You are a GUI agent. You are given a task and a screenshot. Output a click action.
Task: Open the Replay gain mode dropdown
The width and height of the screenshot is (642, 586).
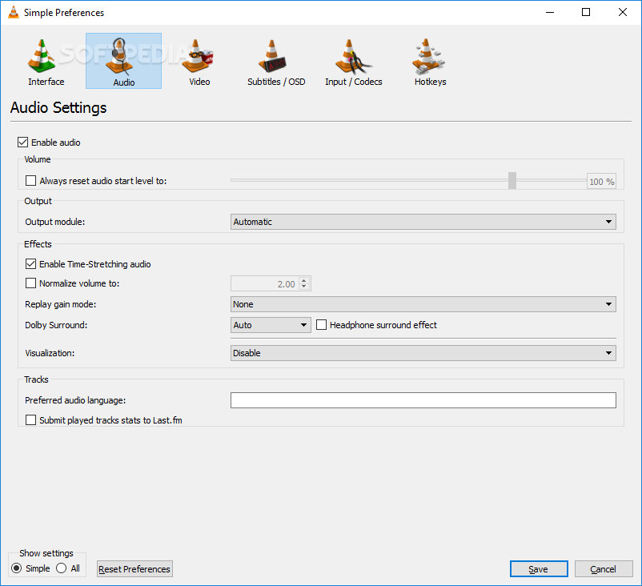click(423, 304)
